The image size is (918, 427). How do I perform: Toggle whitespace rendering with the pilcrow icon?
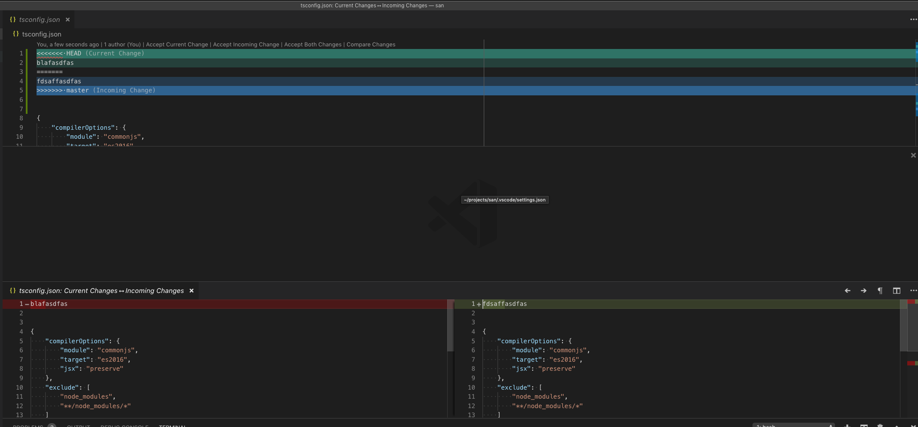click(880, 291)
